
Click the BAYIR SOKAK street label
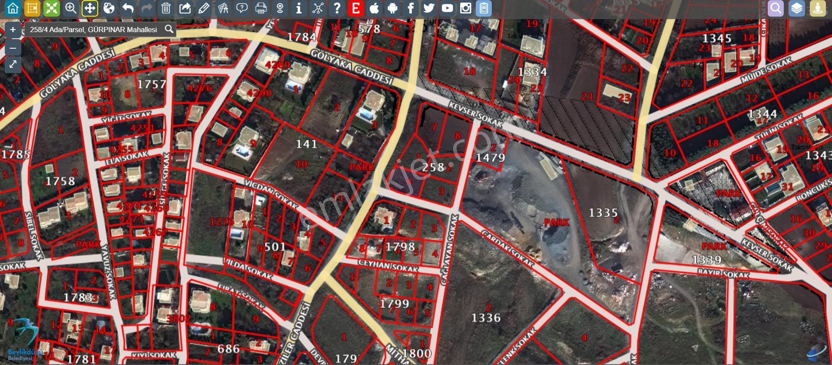coord(724,273)
